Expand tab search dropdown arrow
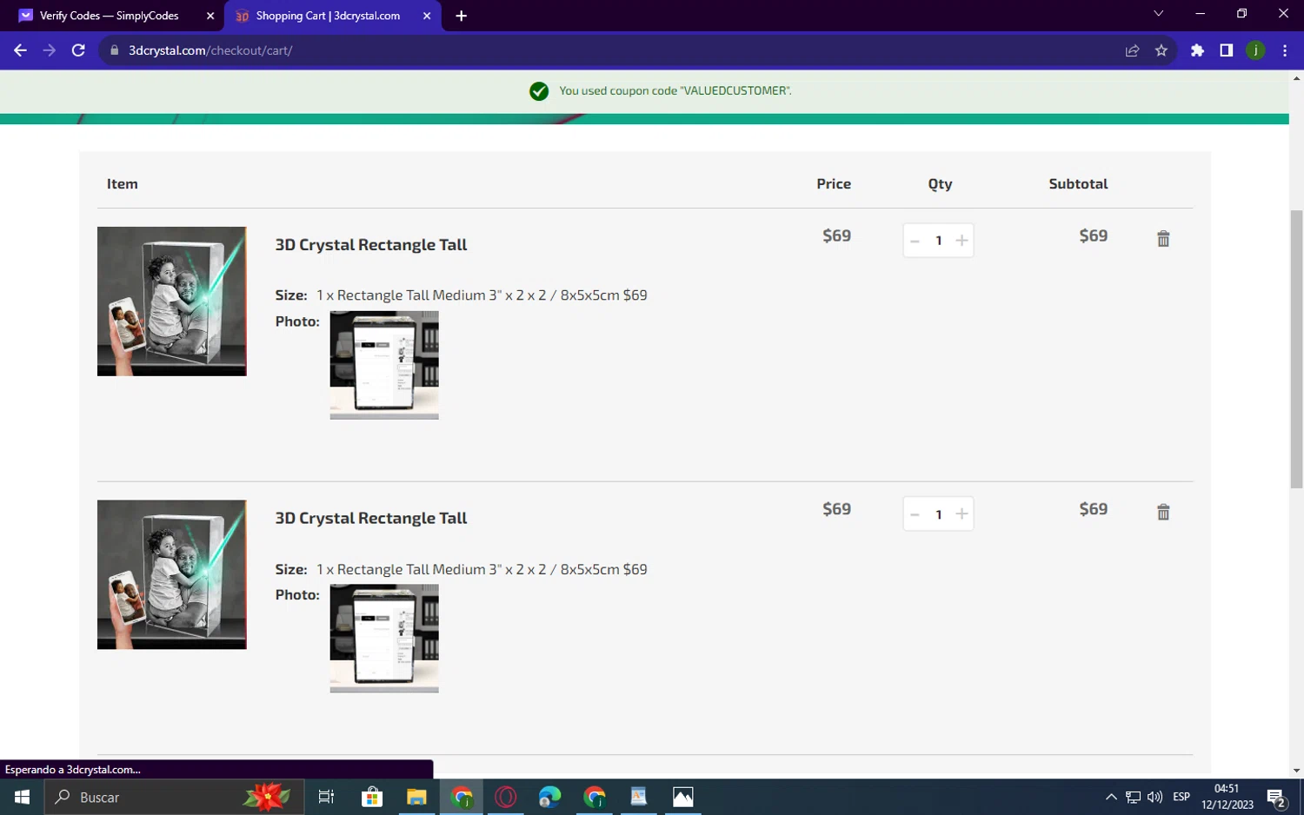 click(1158, 14)
